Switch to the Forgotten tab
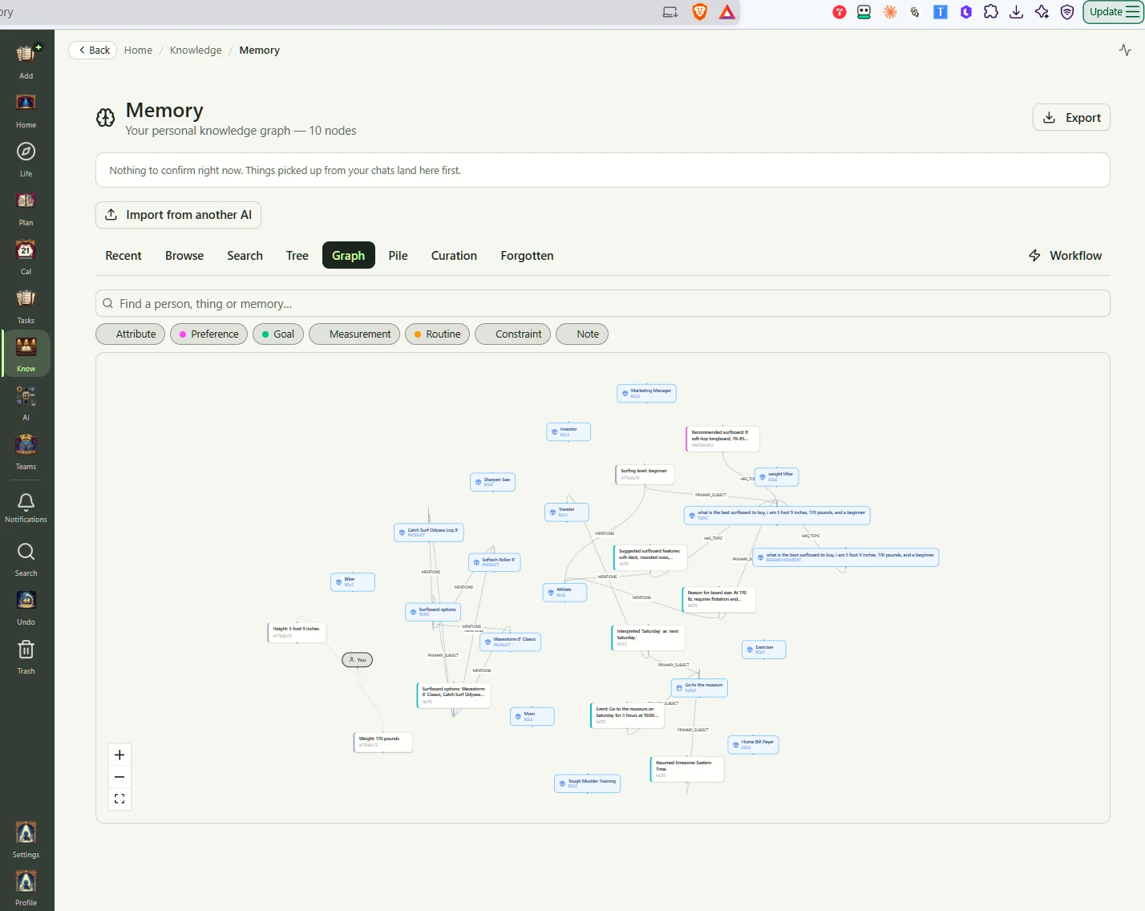This screenshot has width=1145, height=911. pos(528,255)
